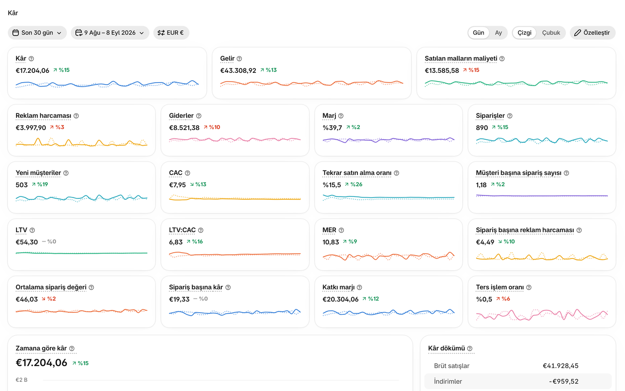Click the info icon beside LTV:CAC
The width and height of the screenshot is (625, 391).
coord(201,230)
